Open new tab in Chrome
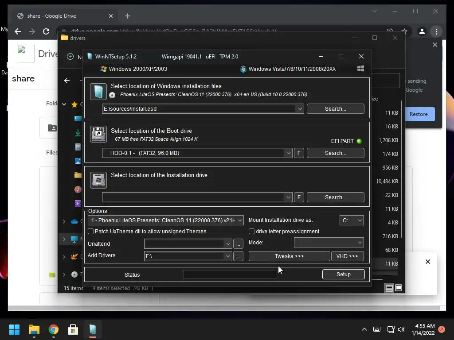454x340 pixels. pyautogui.click(x=128, y=16)
